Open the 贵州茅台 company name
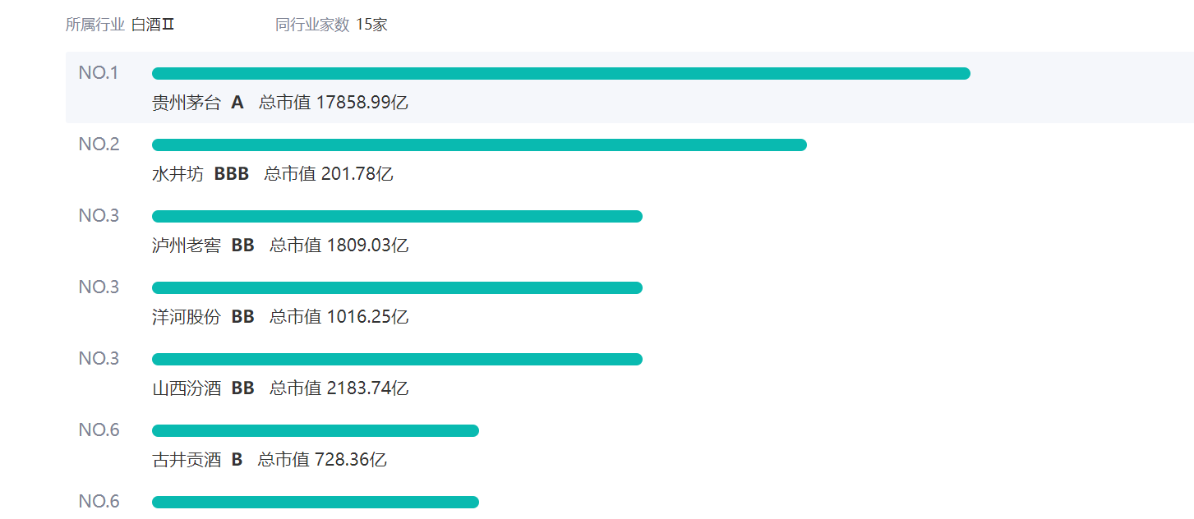This screenshot has width=1194, height=519. point(187,103)
